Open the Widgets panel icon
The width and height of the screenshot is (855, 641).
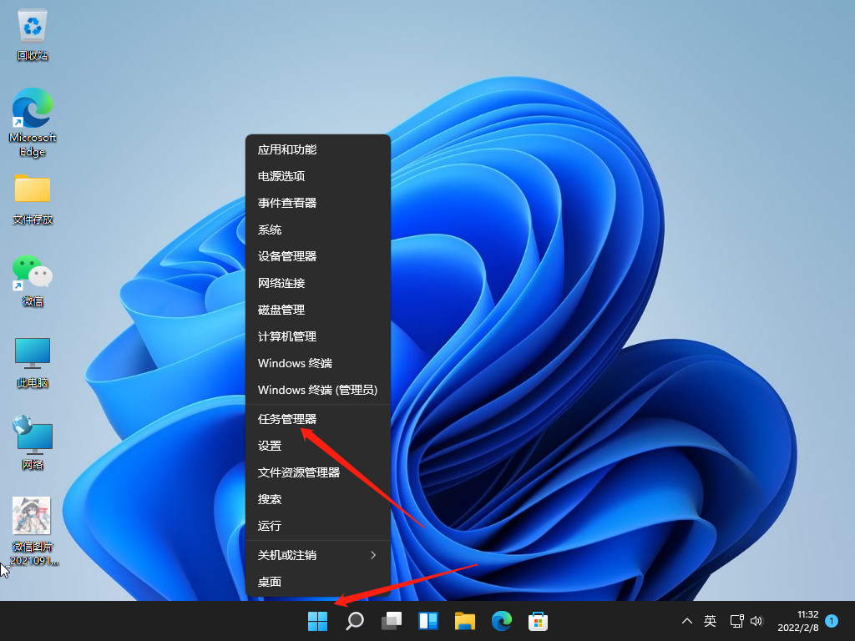(428, 621)
